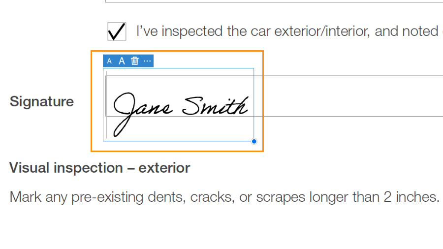Uncheck the car inspection confirmation checkbox
Screen dimensions: 443x249
pyautogui.click(x=117, y=31)
